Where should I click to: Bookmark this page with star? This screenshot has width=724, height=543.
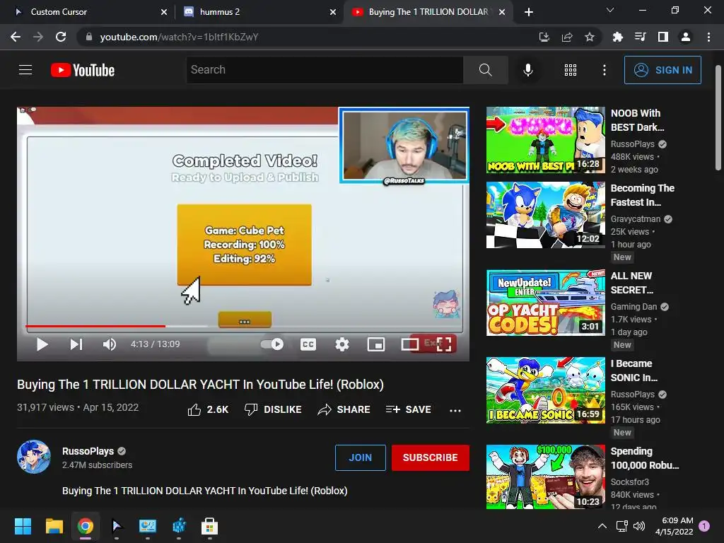[590, 37]
